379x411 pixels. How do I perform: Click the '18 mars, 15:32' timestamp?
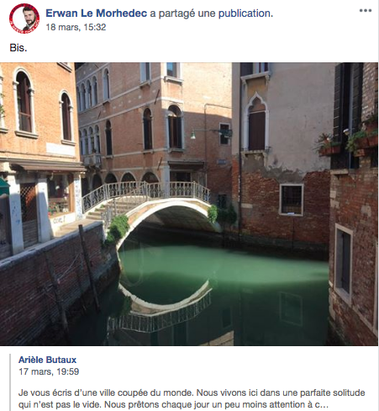click(76, 27)
